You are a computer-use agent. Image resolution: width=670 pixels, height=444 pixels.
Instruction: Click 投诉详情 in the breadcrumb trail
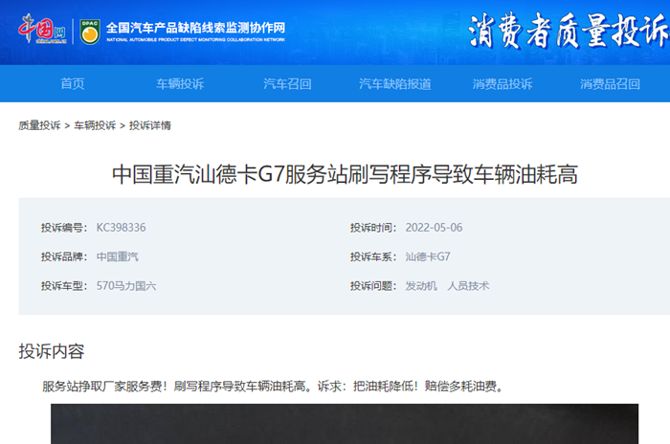tap(150, 125)
